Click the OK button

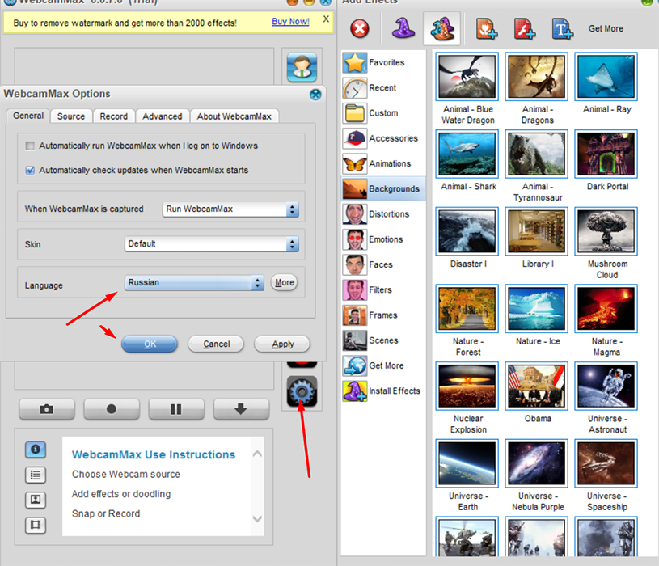click(150, 344)
